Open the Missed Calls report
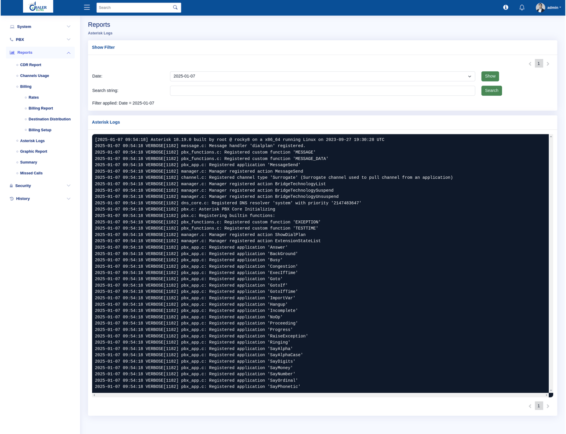The width and height of the screenshot is (566, 434). [31, 173]
